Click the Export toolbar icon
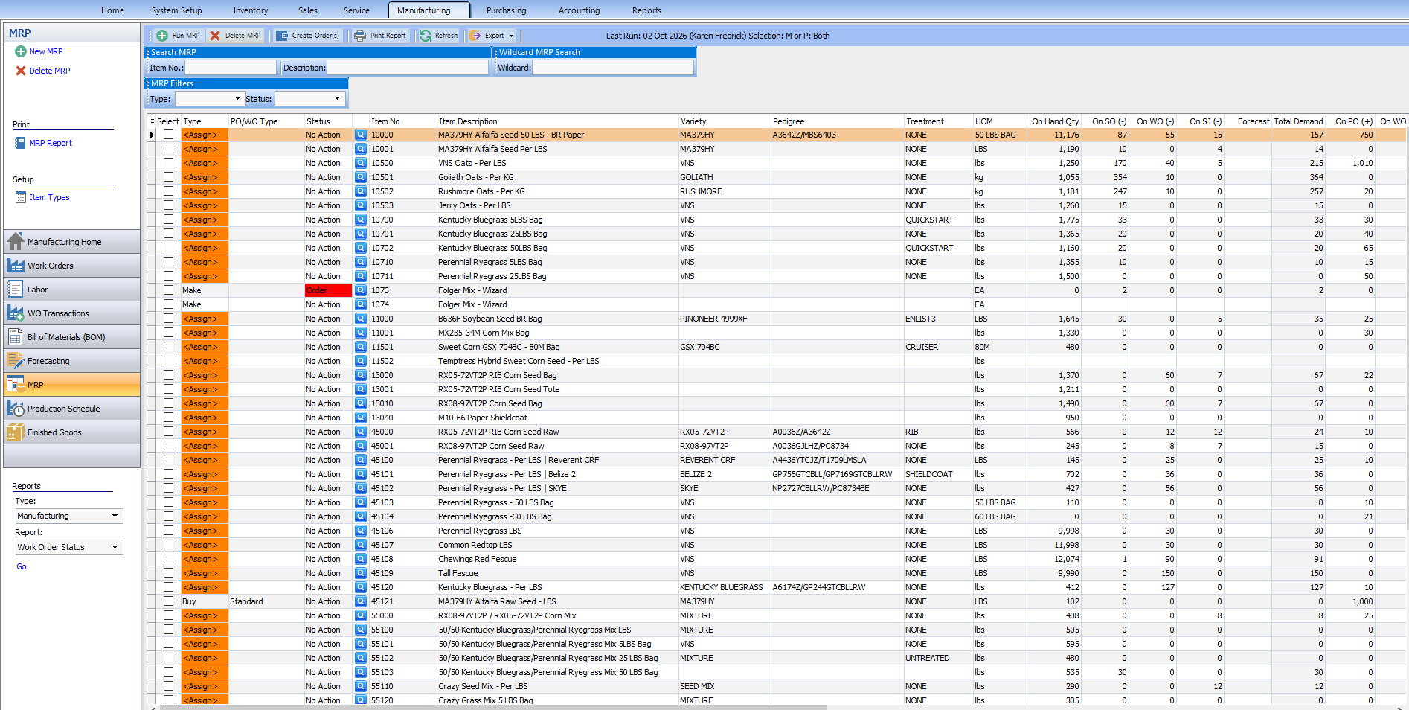Screen dimensions: 1409x710 pyautogui.click(x=475, y=36)
